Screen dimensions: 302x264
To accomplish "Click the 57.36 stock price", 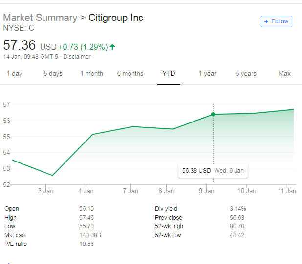I will [x=20, y=45].
